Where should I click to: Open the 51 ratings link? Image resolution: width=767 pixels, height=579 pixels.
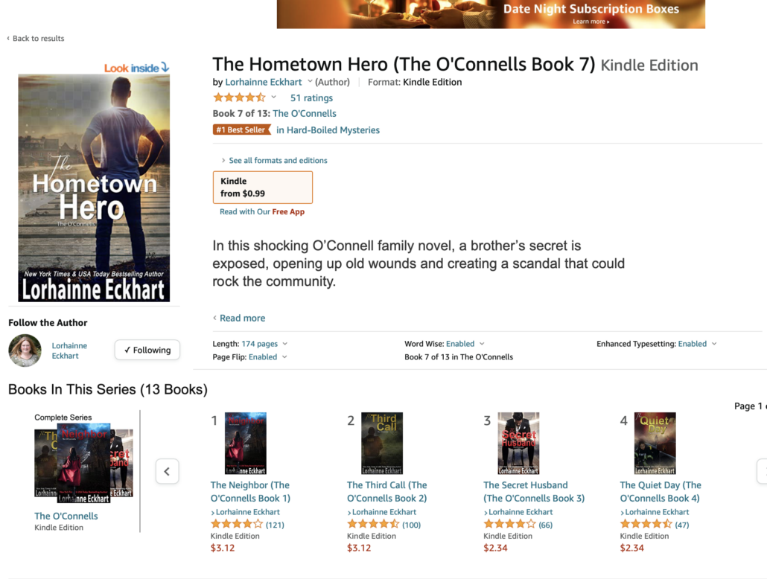click(x=311, y=97)
